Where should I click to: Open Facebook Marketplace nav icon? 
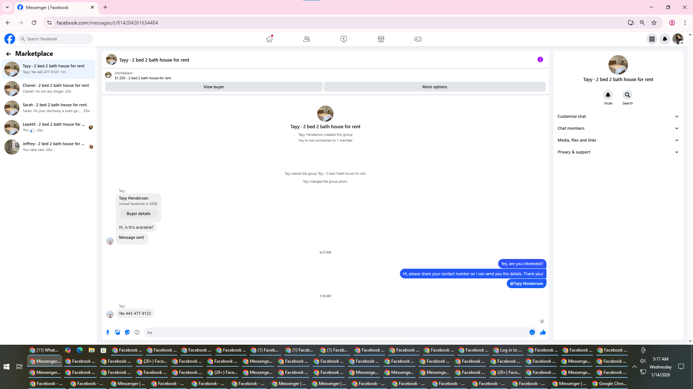(x=381, y=39)
